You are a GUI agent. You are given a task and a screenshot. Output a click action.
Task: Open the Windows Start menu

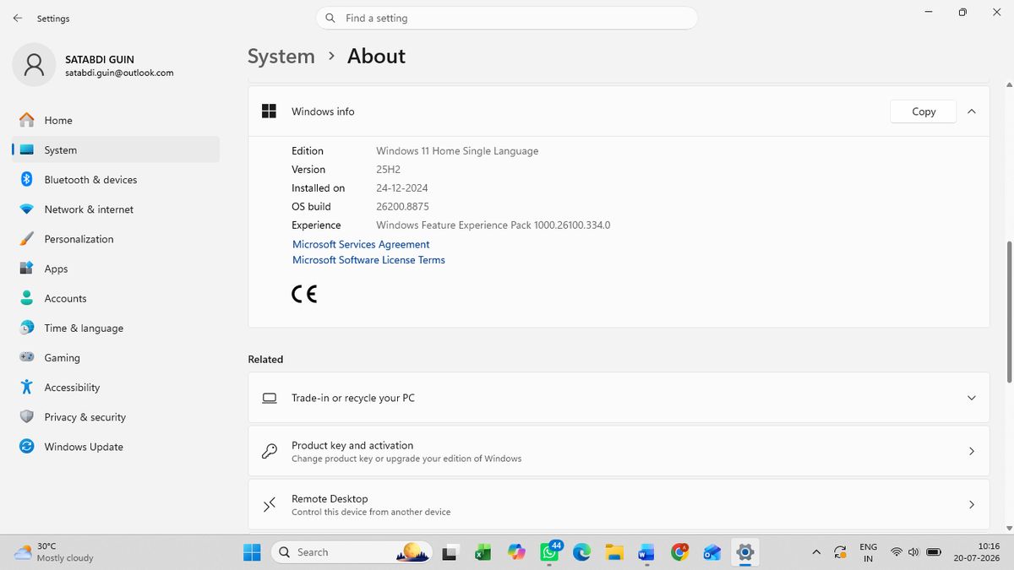252,552
